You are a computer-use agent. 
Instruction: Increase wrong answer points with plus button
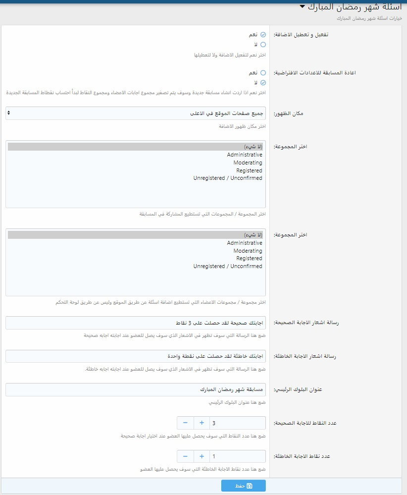tap(202, 456)
